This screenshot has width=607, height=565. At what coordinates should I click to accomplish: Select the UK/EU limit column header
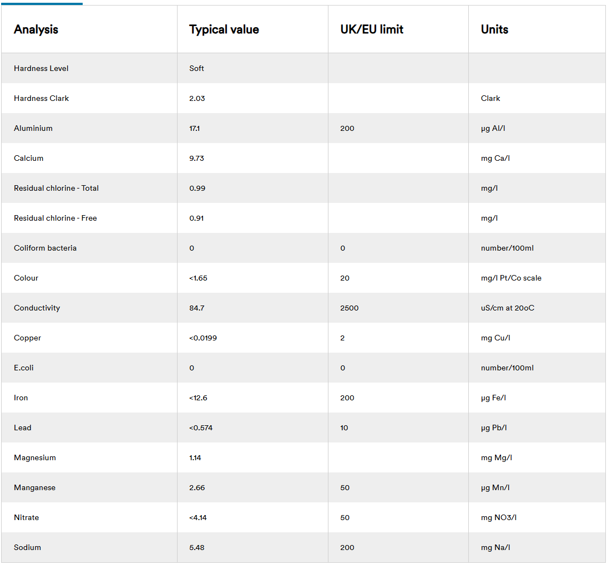coord(372,29)
